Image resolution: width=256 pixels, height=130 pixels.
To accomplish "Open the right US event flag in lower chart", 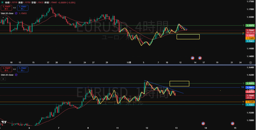I will pyautogui.click(x=232, y=123).
